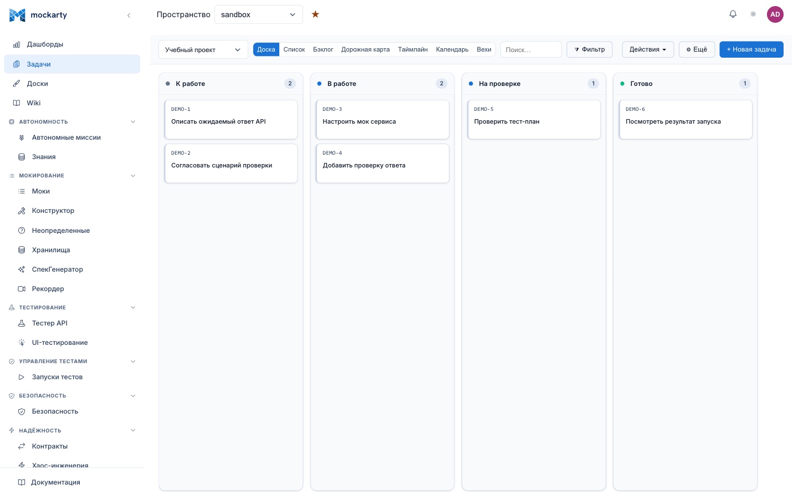This screenshot has width=798, height=499.
Task: Click the Автономные миссии icon
Action: tap(22, 138)
